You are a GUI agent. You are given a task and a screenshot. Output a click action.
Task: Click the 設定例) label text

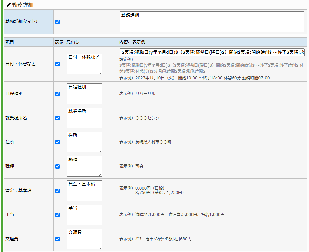pos(126,59)
